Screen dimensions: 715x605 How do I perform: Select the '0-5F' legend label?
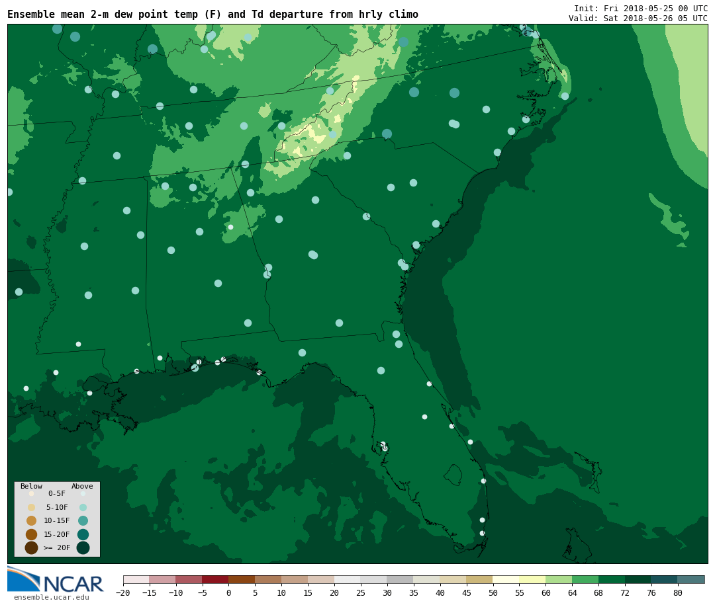point(57,493)
